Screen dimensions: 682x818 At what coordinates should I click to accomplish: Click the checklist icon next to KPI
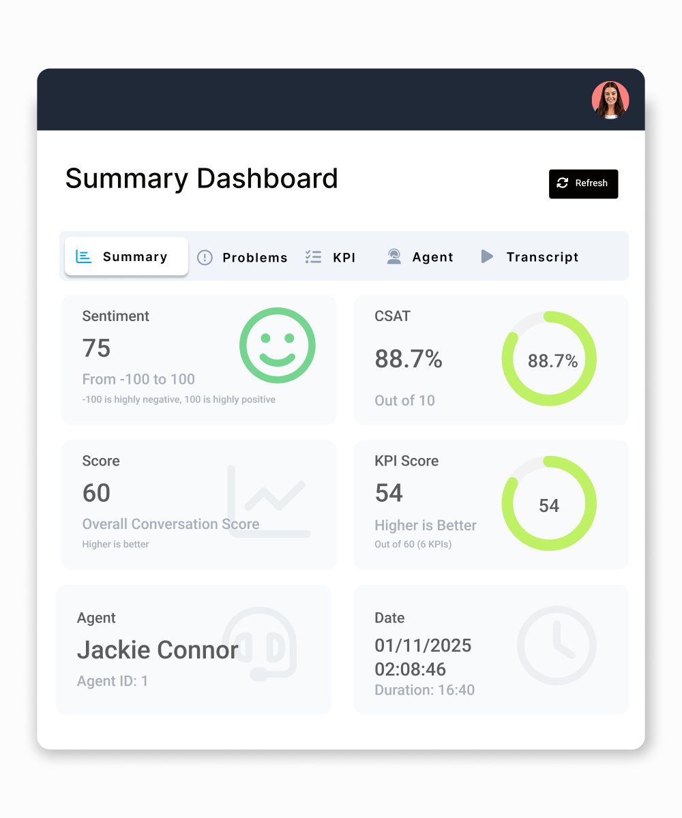313,257
